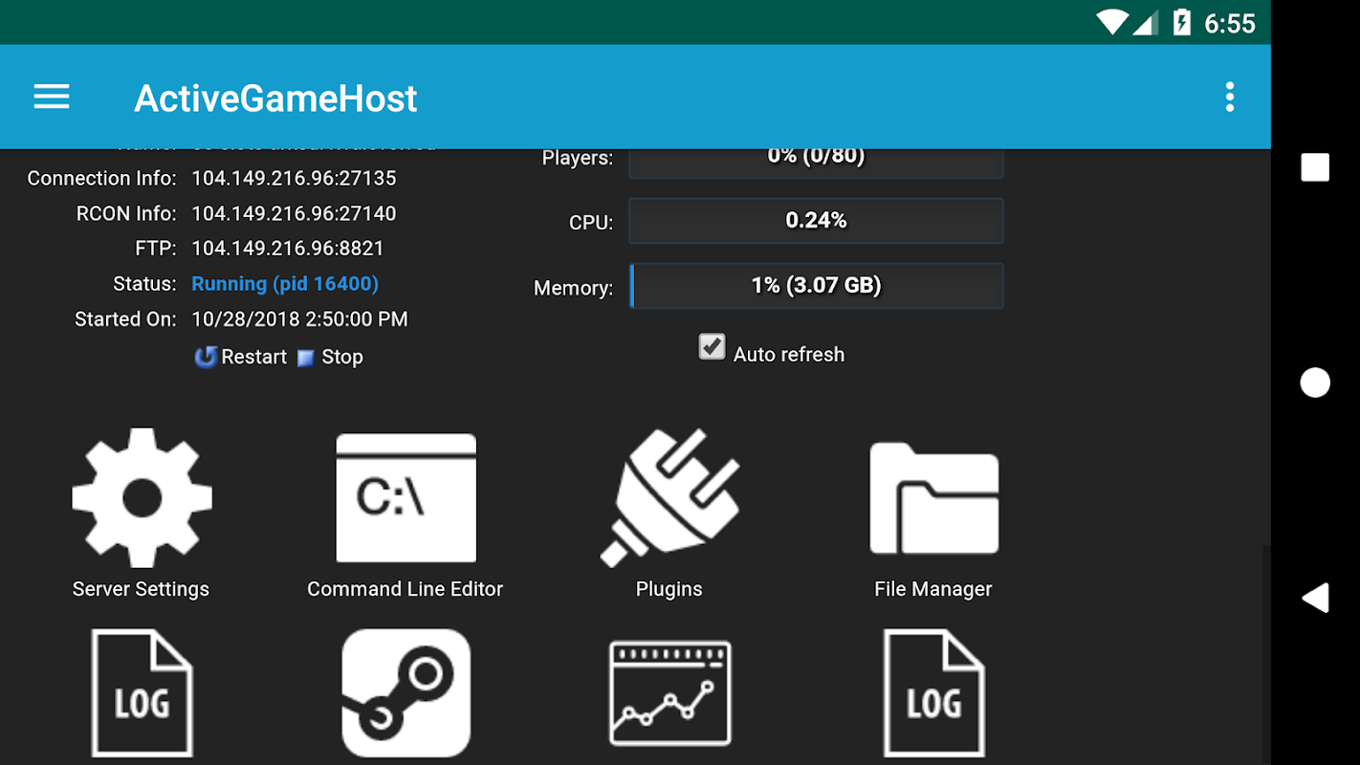Click the "CPU:" label
The image size is (1360, 765).
coord(591,223)
